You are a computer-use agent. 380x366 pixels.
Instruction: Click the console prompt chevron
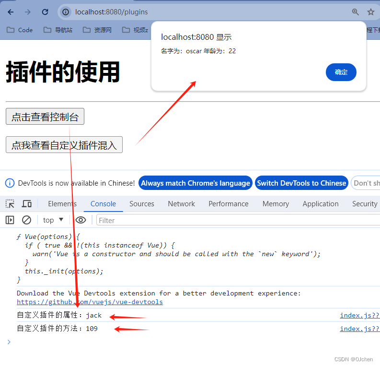coord(9,342)
